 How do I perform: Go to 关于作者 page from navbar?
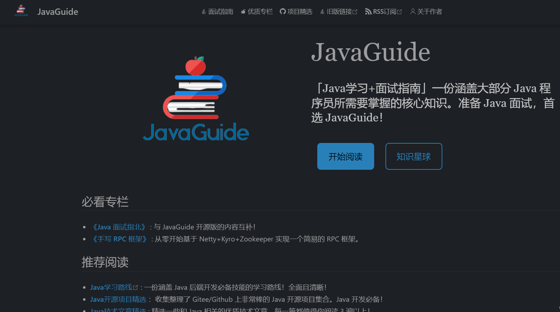(429, 12)
